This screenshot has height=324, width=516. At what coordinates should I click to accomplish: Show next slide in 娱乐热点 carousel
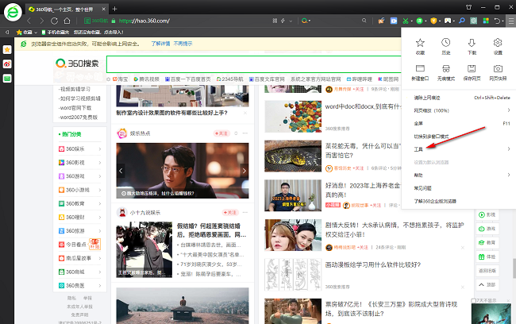245,171
